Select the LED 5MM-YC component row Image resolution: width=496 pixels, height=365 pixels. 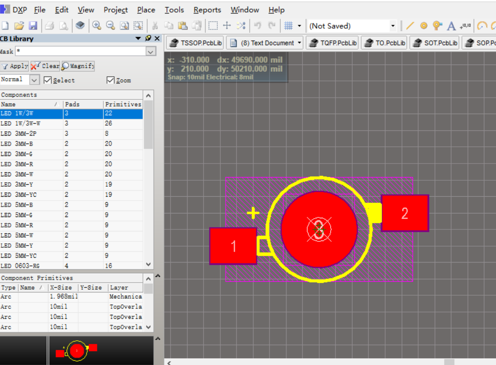click(x=72, y=256)
